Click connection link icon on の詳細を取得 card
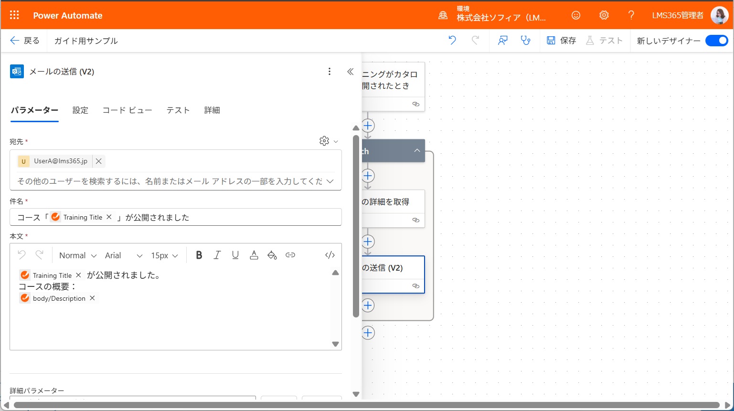The image size is (734, 411). click(x=416, y=220)
